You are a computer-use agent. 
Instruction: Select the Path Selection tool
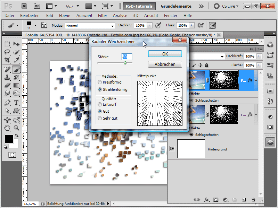coord(7,111)
